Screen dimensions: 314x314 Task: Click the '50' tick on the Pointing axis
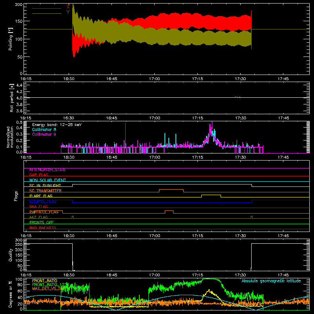(x=20, y=57)
